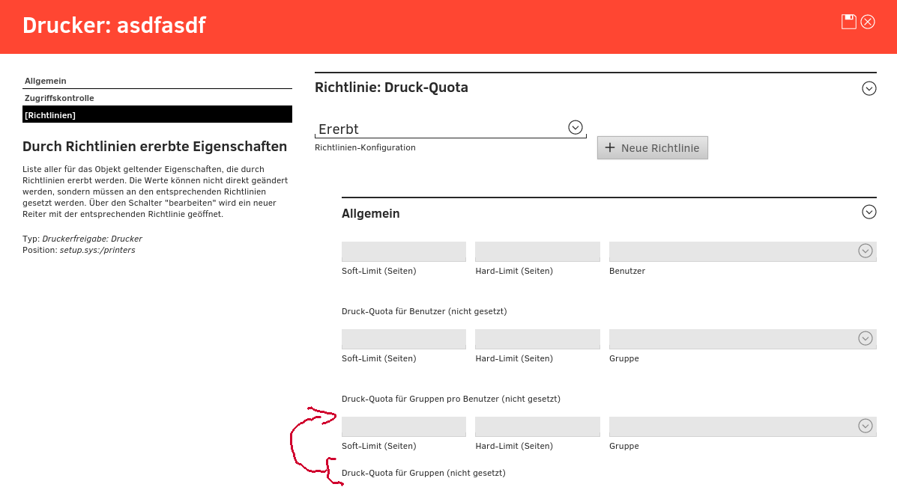Image resolution: width=897 pixels, height=496 pixels.
Task: Click Hard-Limit field in the Benutzer row
Action: (537, 251)
